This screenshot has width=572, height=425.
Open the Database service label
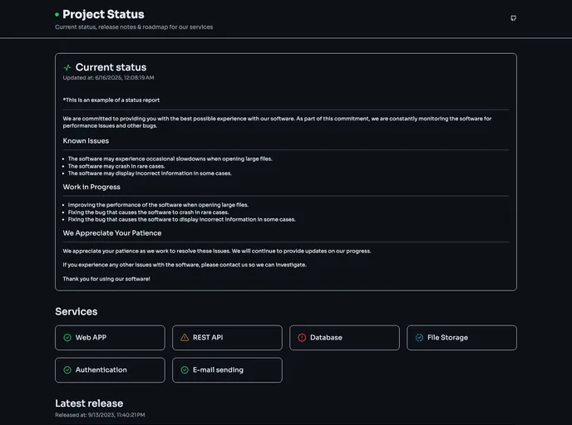[x=326, y=338]
